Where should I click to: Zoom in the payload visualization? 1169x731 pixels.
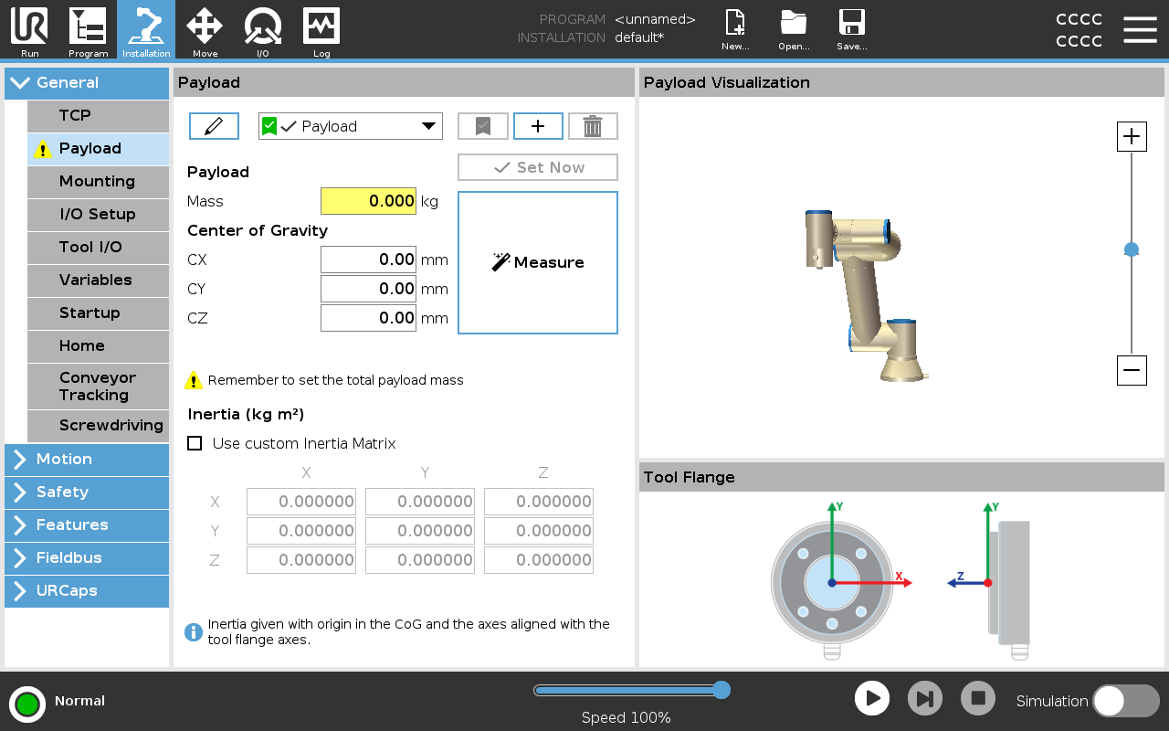(x=1132, y=137)
